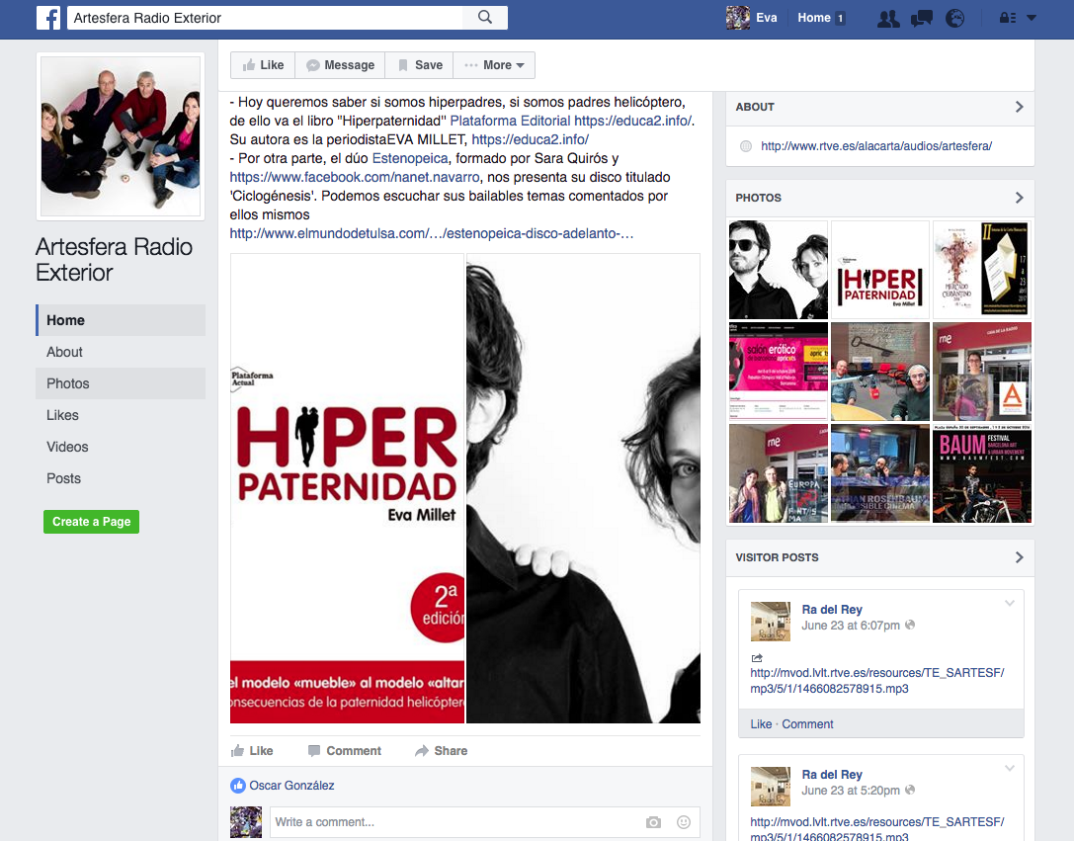Open the messages icon in top bar
The image size is (1074, 841).
pyautogui.click(x=922, y=18)
